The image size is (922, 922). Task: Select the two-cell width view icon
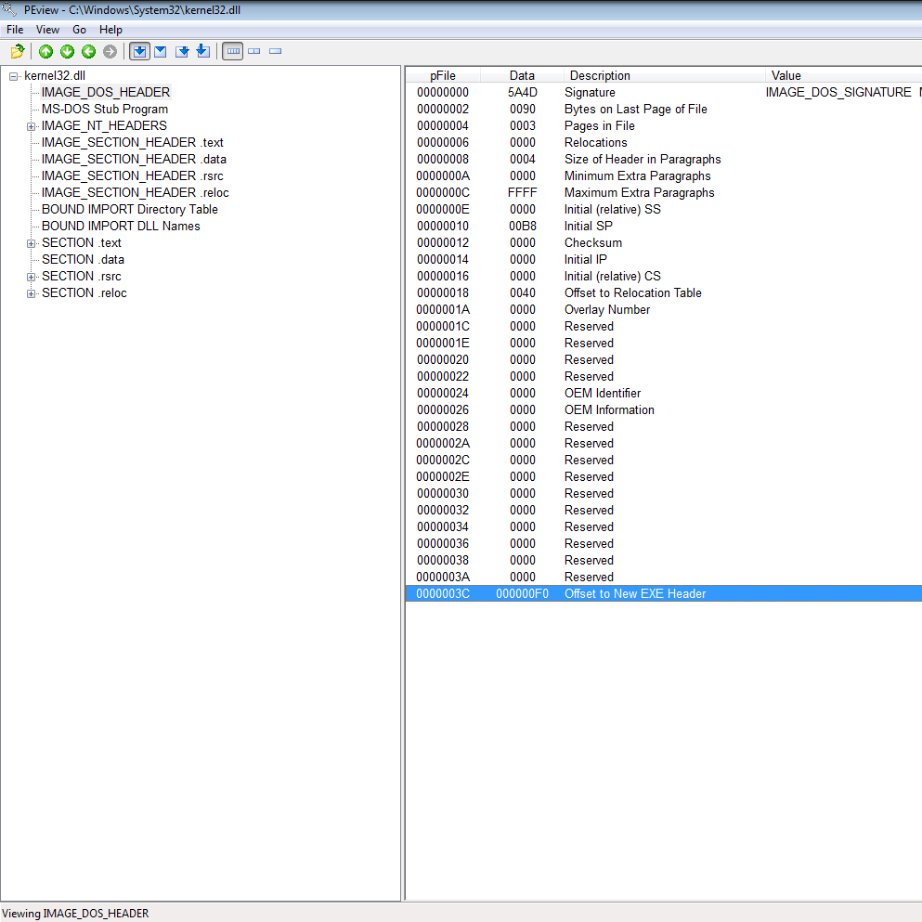(254, 52)
